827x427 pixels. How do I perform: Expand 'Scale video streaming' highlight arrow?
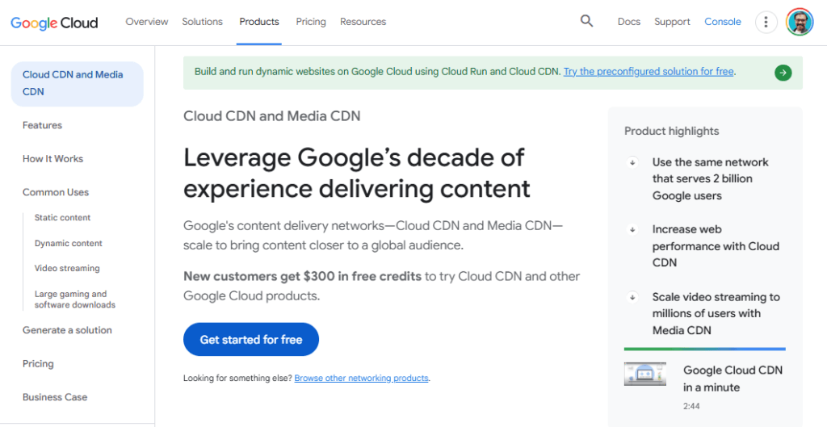pyautogui.click(x=632, y=297)
